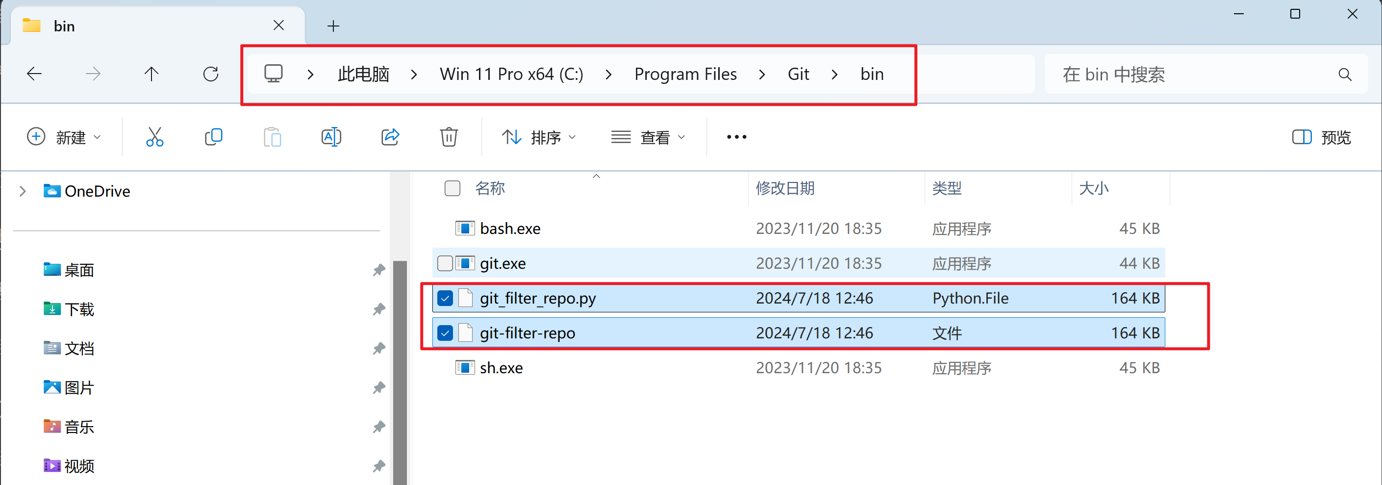This screenshot has width=1382, height=485.
Task: Open 音乐 in navigation pane
Action: pos(69,427)
